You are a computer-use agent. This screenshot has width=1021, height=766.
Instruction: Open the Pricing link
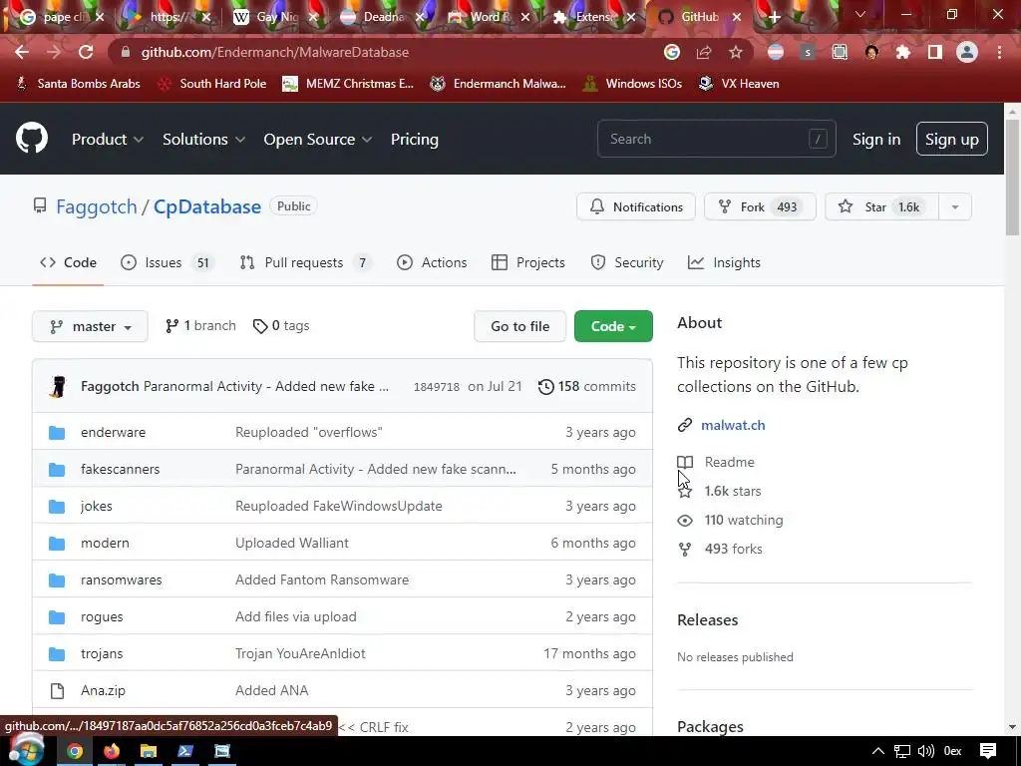coord(415,140)
